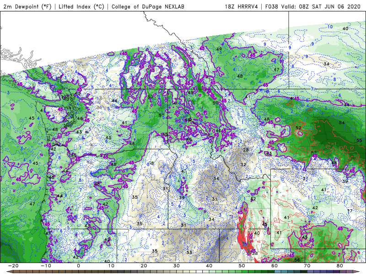The image size is (366, 274).
Task: Click the "37" dewpoint value on the map
Action: (x=350, y=211)
